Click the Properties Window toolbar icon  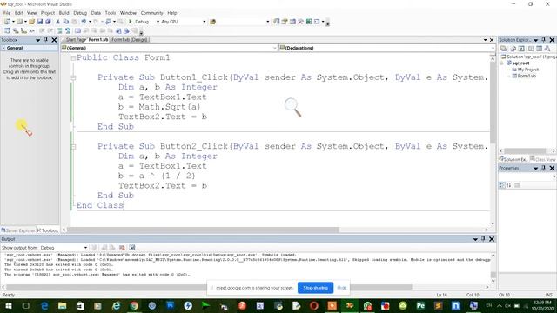click(285, 22)
